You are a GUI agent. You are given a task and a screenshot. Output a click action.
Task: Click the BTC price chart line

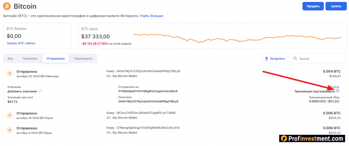click(x=237, y=38)
